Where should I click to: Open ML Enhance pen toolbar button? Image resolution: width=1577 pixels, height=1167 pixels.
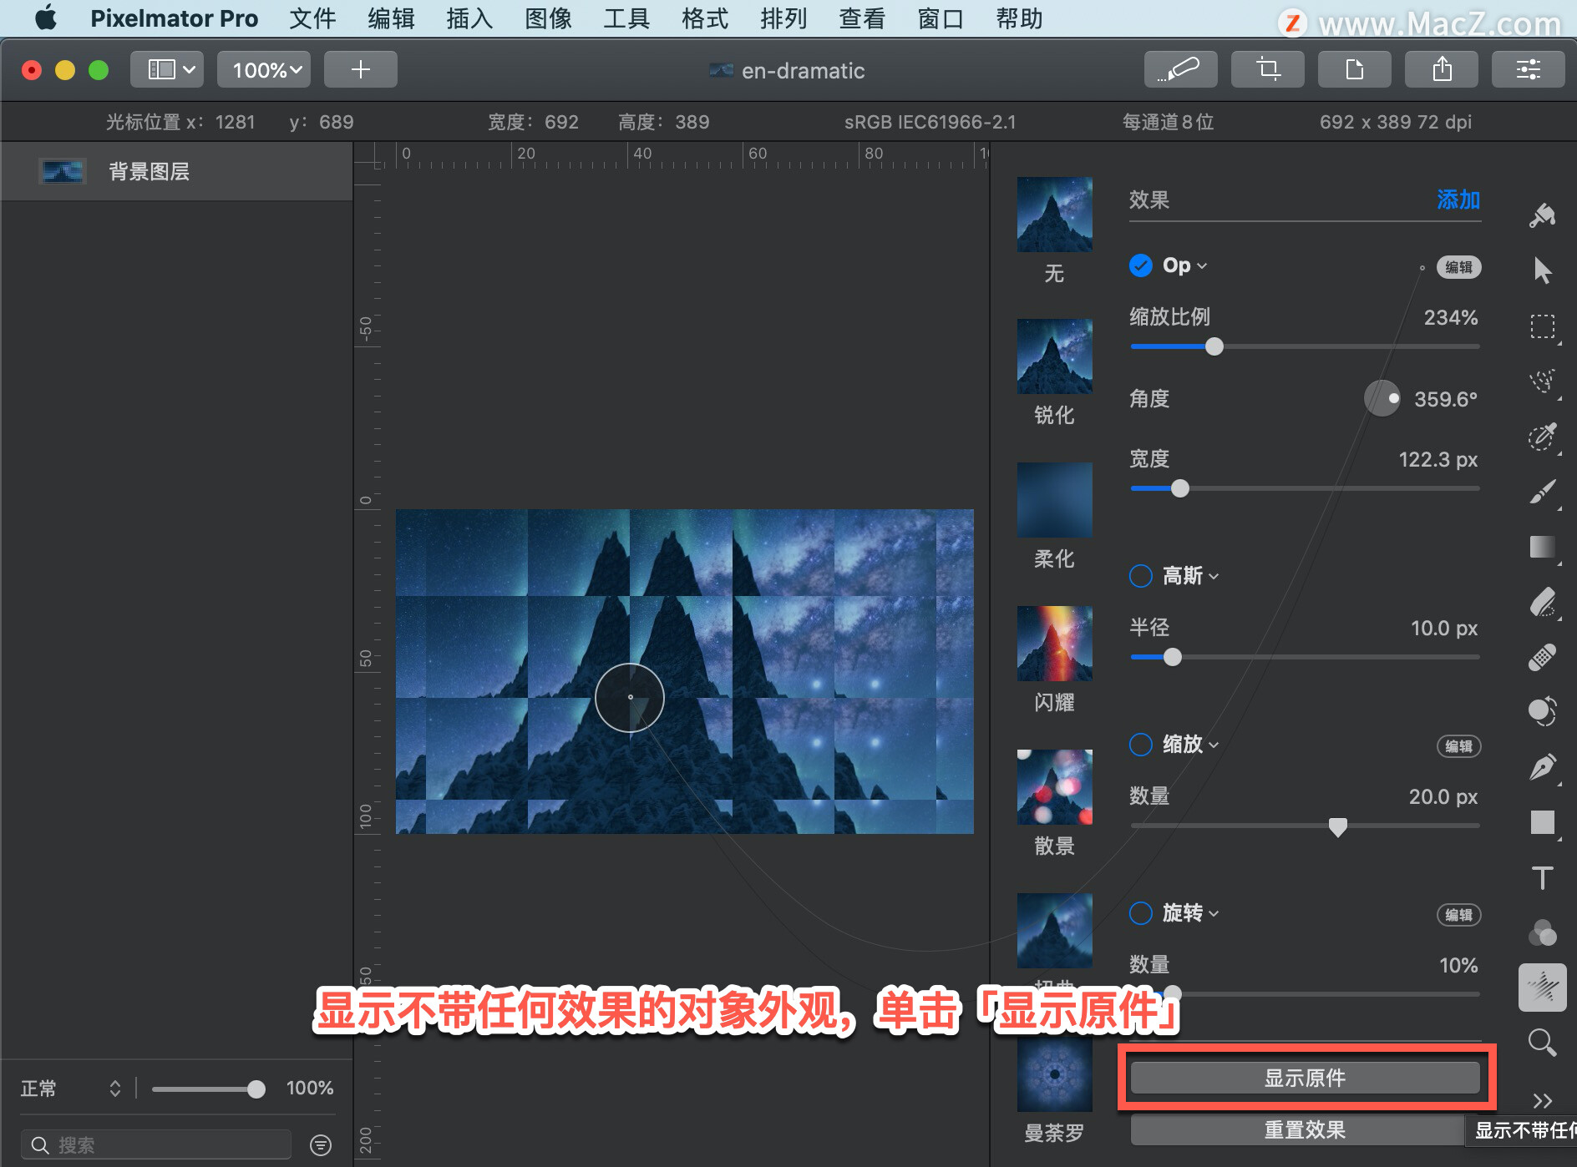click(x=1181, y=69)
